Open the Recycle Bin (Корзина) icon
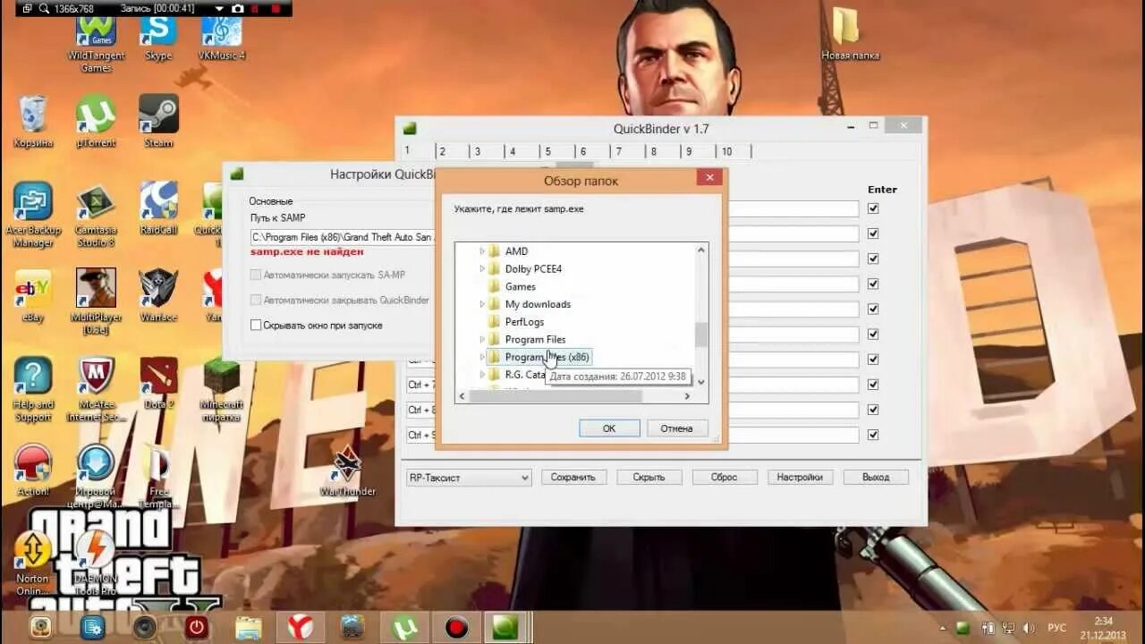 (33, 121)
